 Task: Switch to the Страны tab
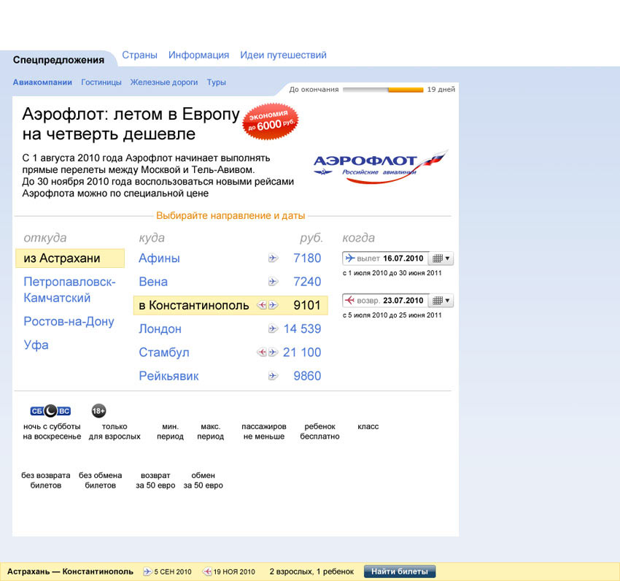(x=139, y=55)
